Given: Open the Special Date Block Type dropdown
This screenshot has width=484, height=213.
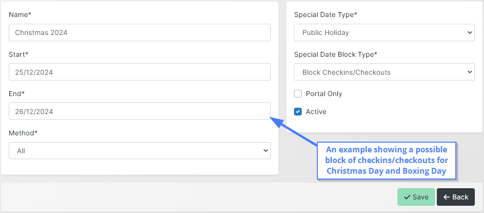Looking at the screenshot, I should click(384, 72).
